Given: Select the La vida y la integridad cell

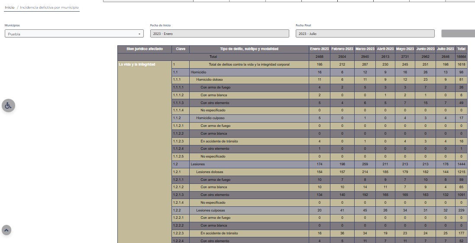Looking at the screenshot, I should click(x=137, y=65).
